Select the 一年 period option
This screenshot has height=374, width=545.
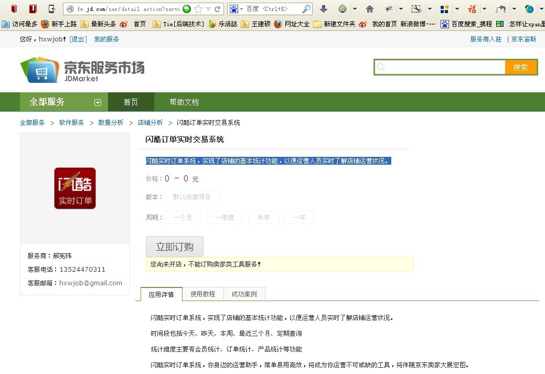(300, 217)
